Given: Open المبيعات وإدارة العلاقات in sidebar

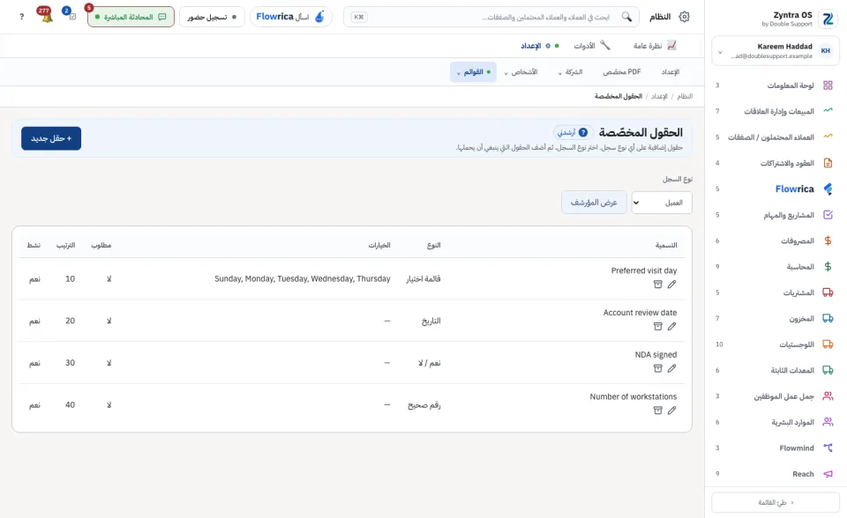Looking at the screenshot, I should [775, 111].
